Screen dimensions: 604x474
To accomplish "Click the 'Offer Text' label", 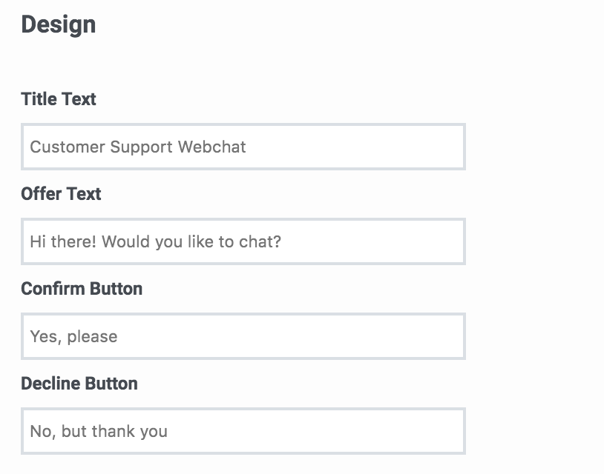I will [61, 194].
